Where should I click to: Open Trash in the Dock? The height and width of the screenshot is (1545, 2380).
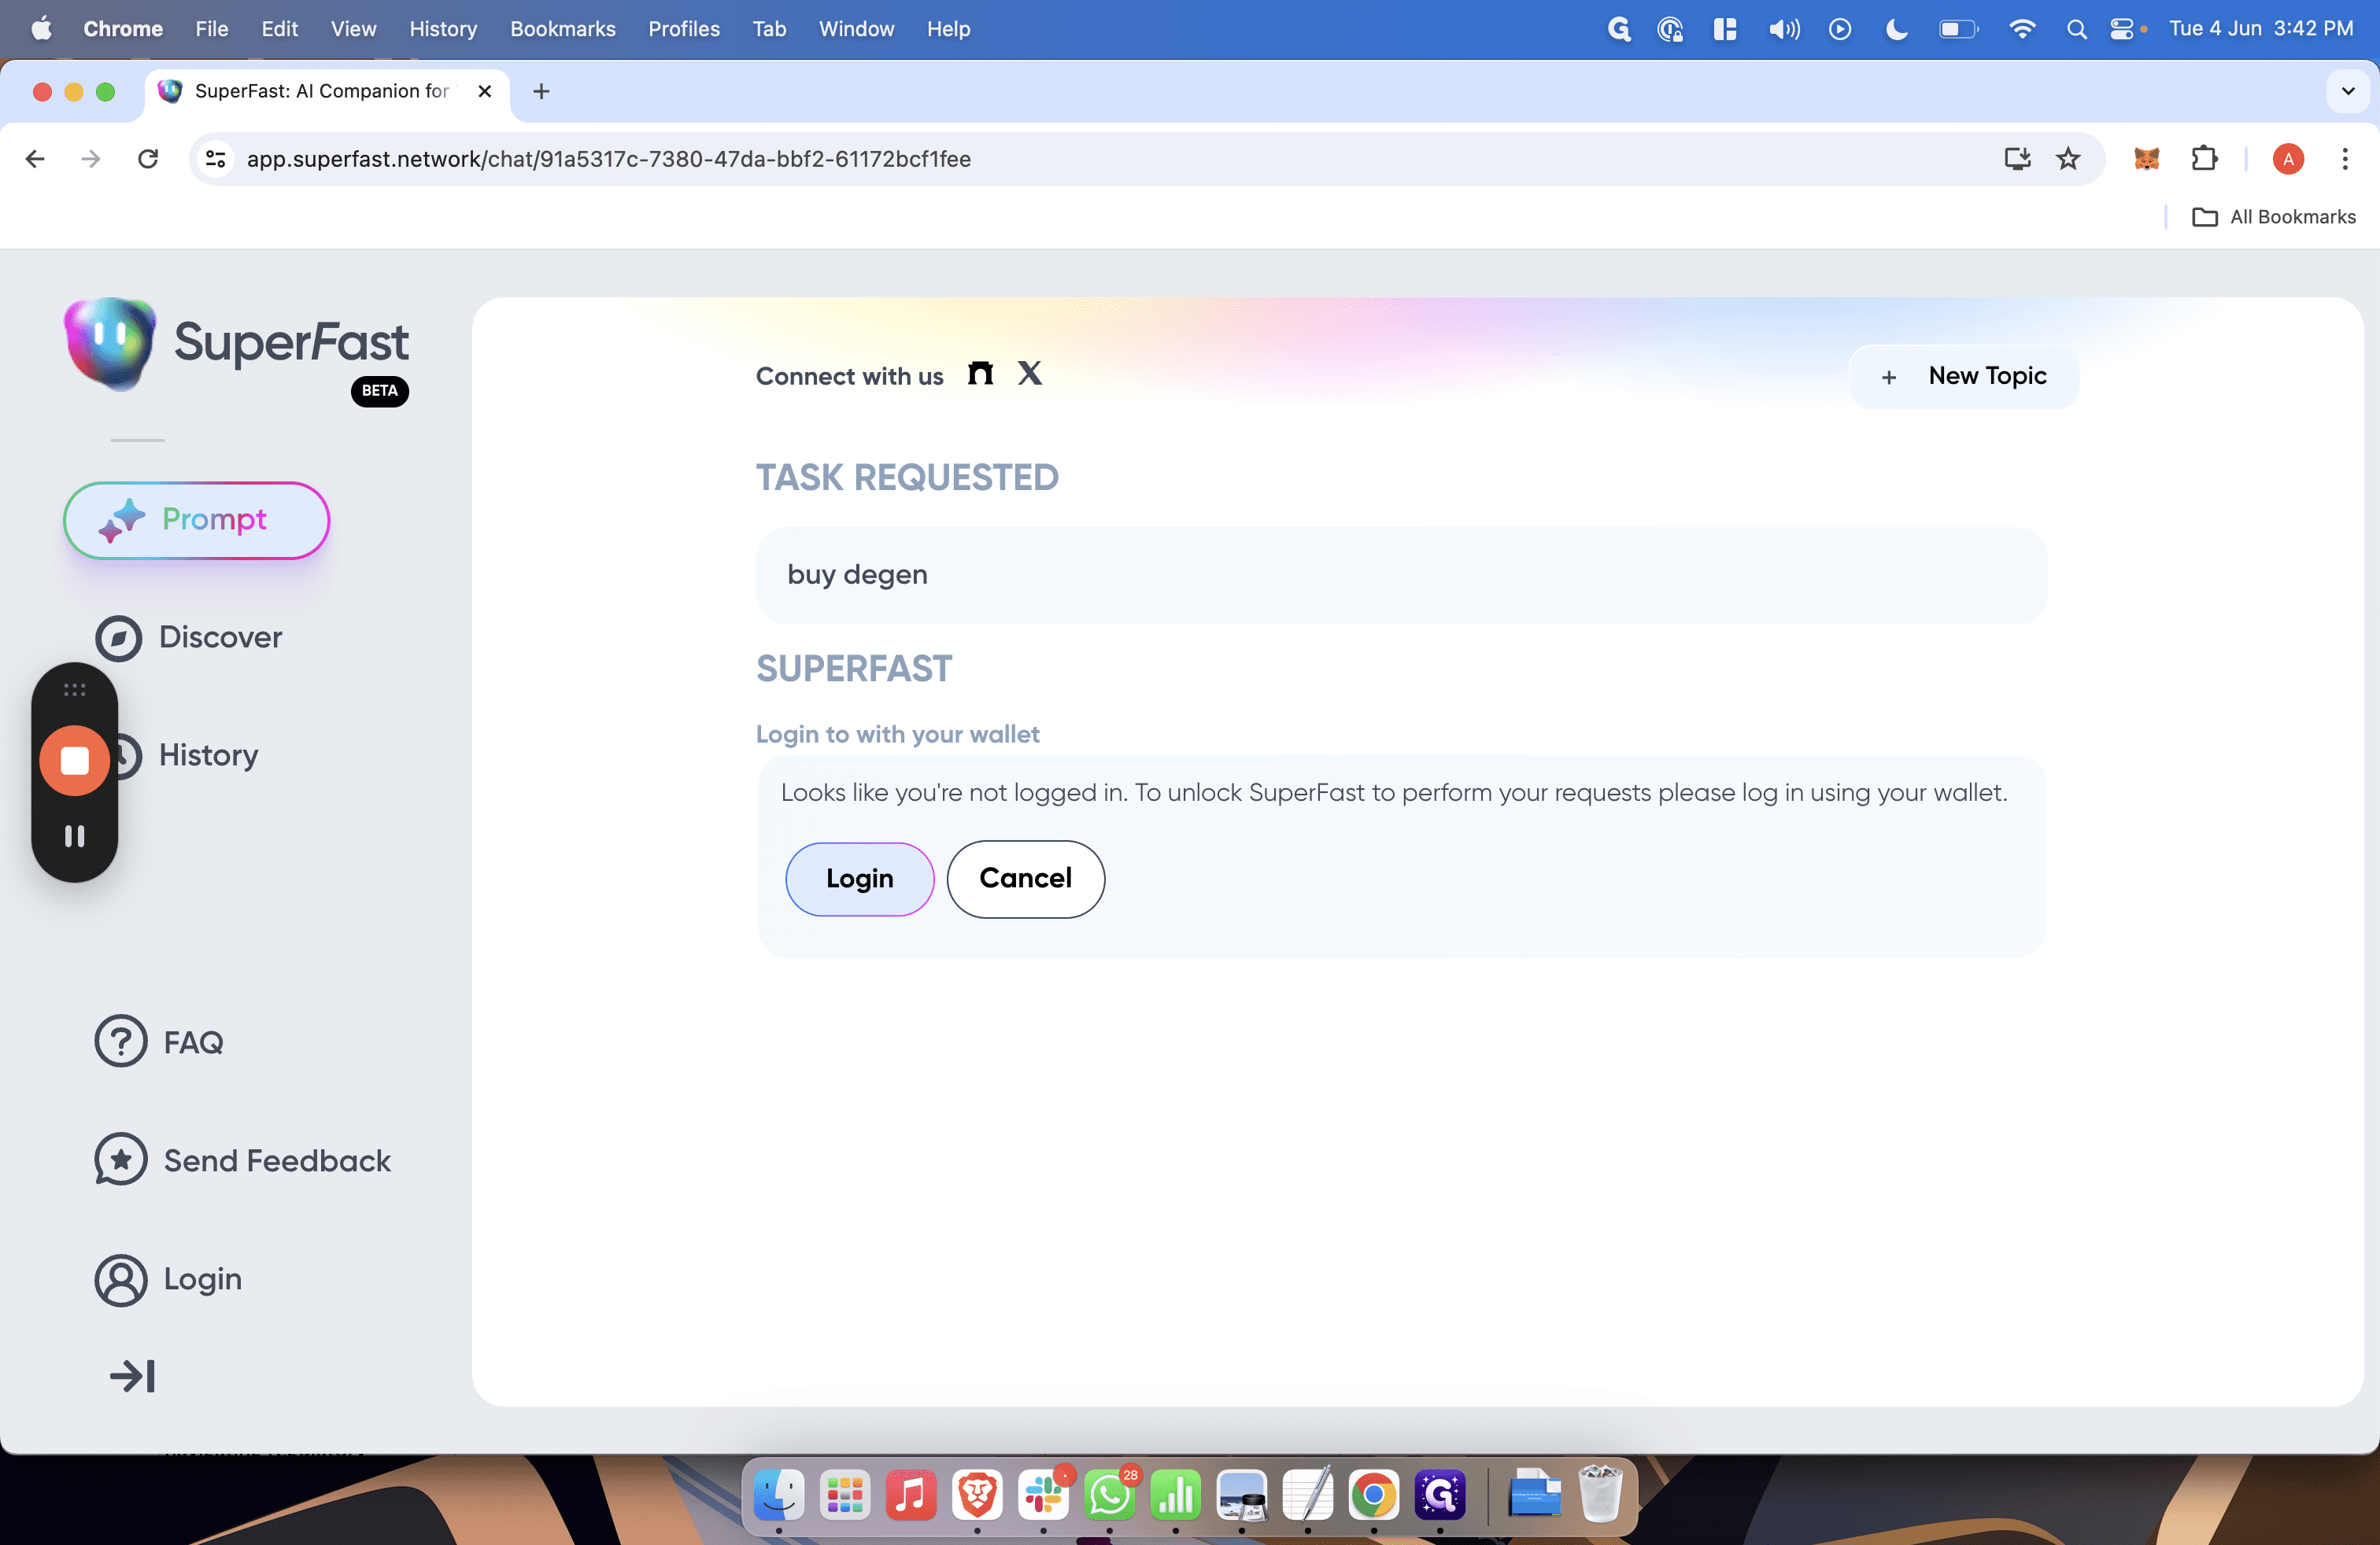tap(1600, 1494)
